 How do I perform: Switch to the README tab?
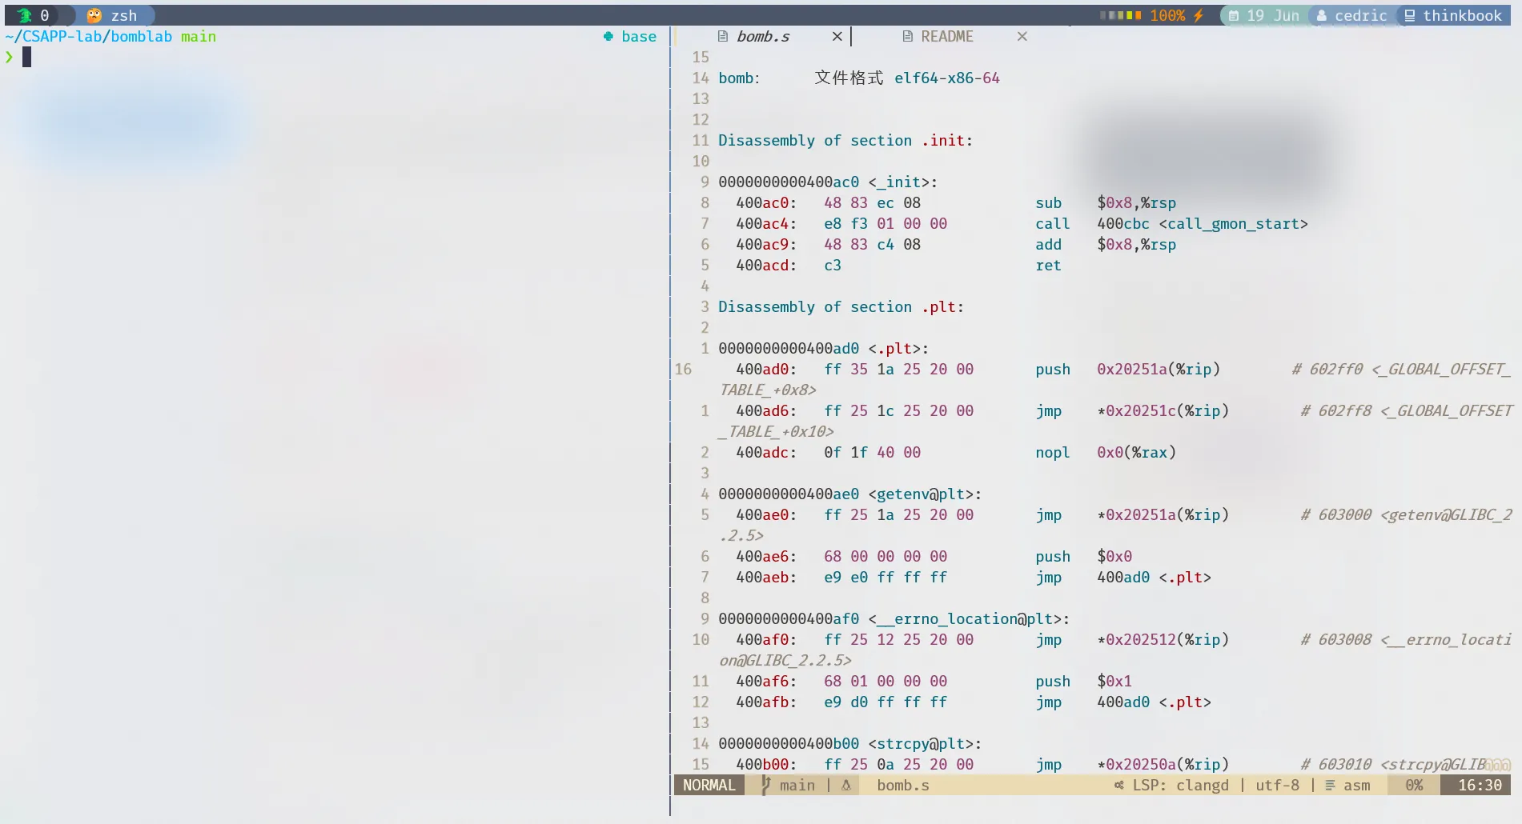pos(946,36)
